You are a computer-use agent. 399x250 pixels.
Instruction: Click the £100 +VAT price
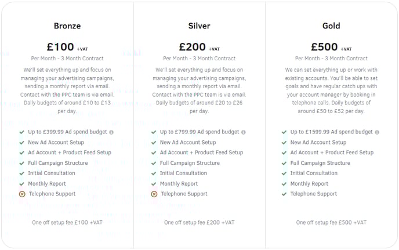click(x=67, y=47)
